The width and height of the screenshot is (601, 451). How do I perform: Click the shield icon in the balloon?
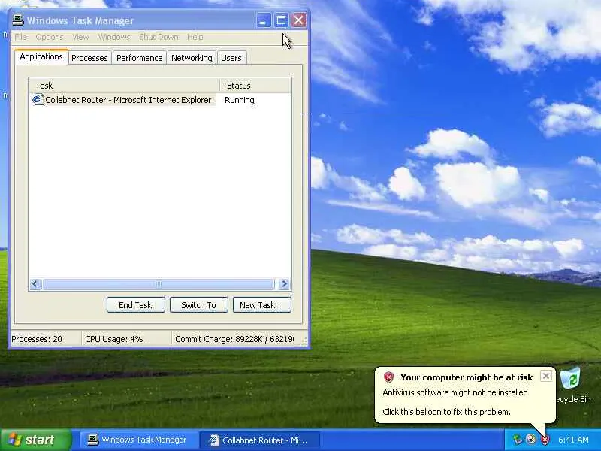(x=388, y=377)
